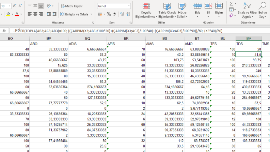Select cell with value 430,8333333
The height and width of the screenshot is (152, 270).
pos(249,87)
